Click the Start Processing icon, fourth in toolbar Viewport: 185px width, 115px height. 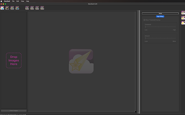coord(17,8)
